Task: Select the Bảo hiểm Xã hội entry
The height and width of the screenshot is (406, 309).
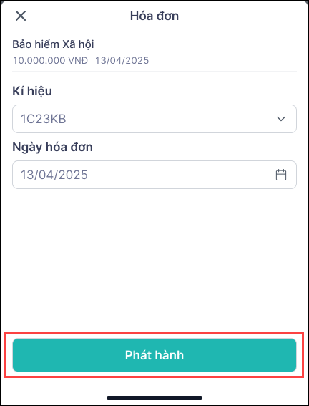Action: pyautogui.click(x=53, y=44)
